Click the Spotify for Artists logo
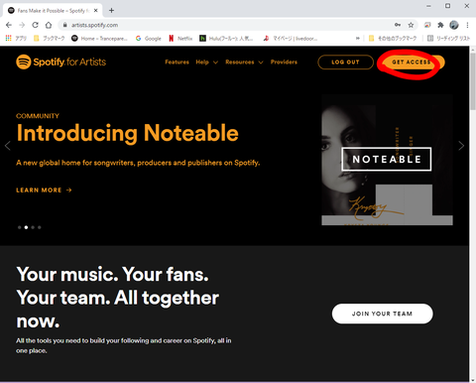 [61, 62]
